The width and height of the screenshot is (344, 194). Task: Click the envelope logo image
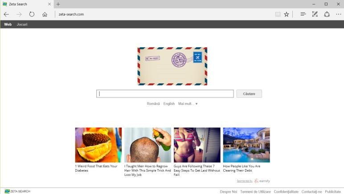click(x=172, y=66)
